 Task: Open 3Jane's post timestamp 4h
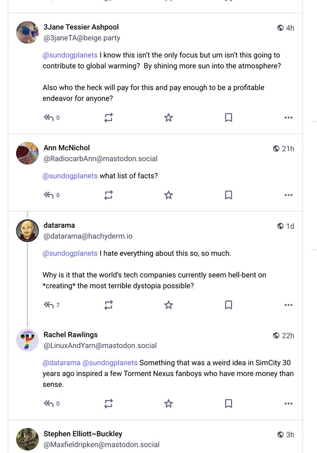pos(290,28)
